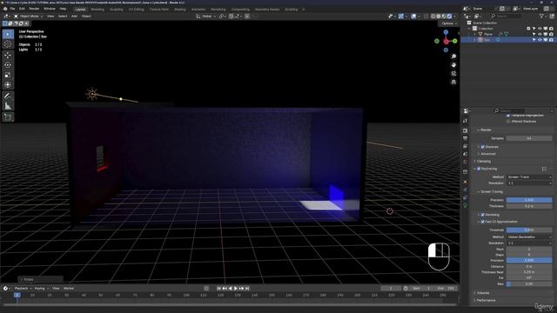Jump to the timeline start frame

point(219,289)
